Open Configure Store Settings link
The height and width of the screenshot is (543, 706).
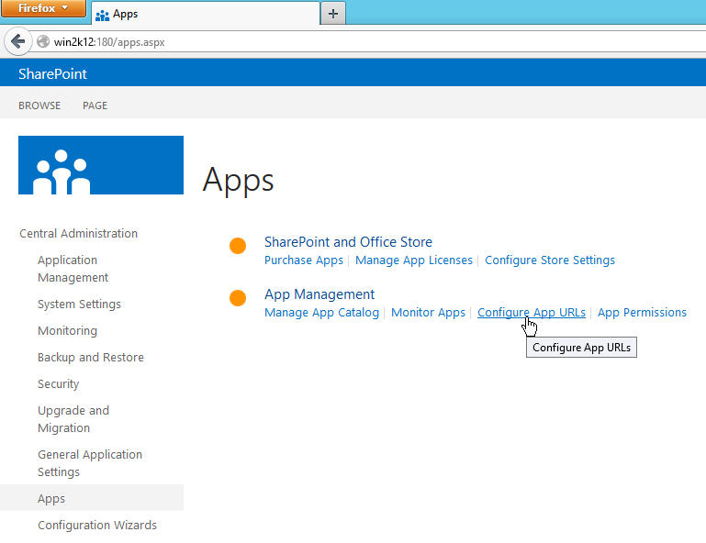click(x=550, y=260)
